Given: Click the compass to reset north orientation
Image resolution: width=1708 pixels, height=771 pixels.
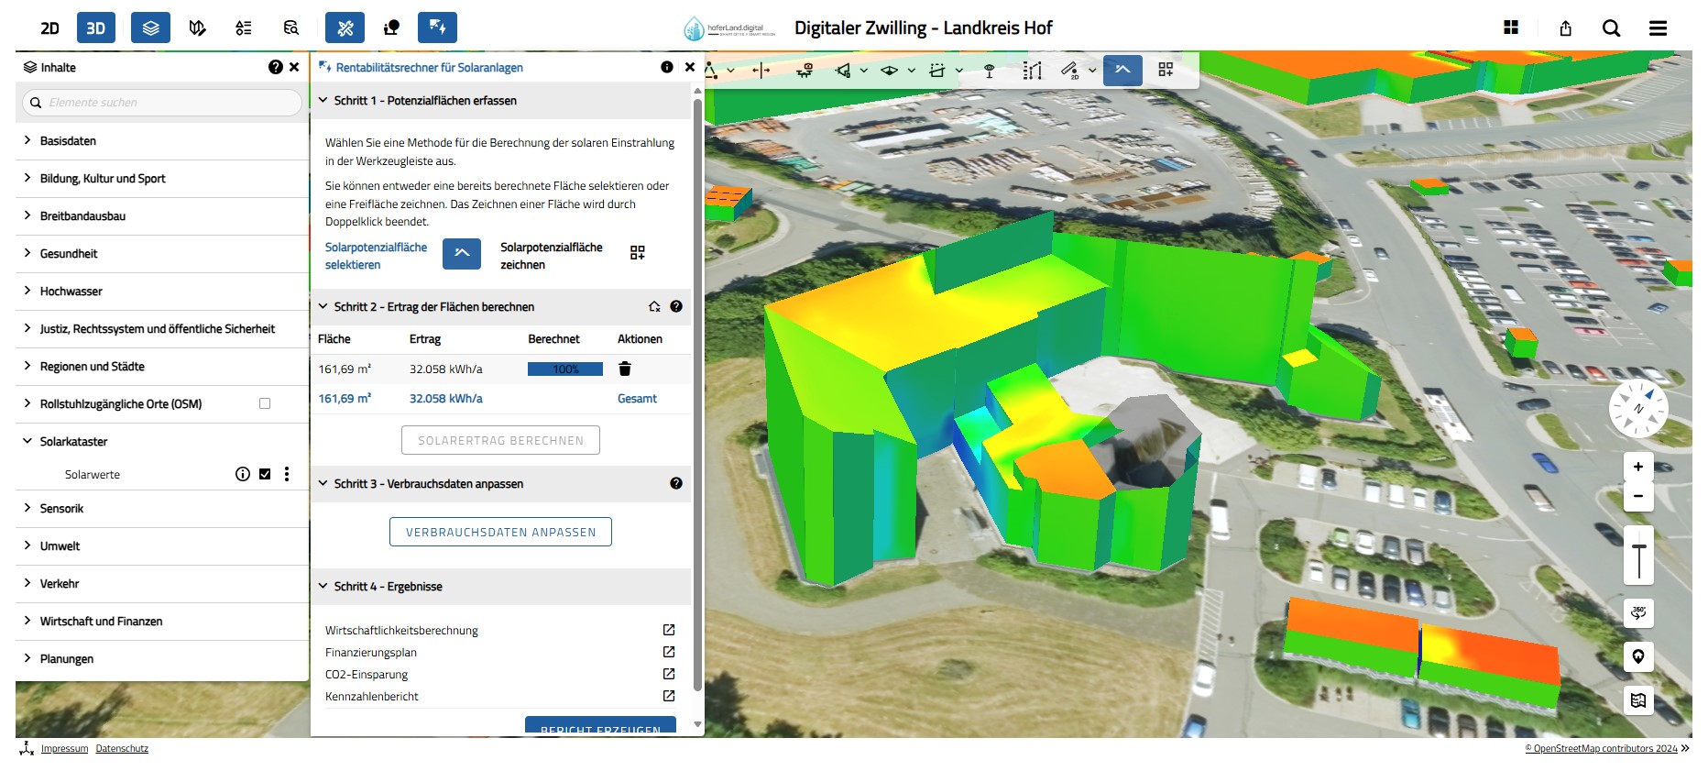Looking at the screenshot, I should click(x=1638, y=409).
